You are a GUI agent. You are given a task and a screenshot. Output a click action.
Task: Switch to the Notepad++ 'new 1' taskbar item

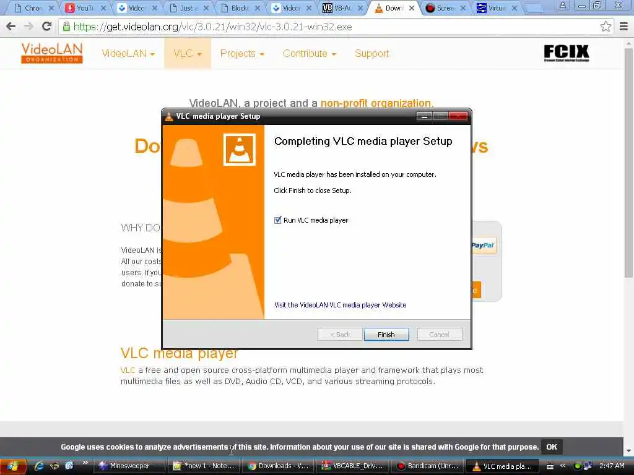(x=204, y=466)
